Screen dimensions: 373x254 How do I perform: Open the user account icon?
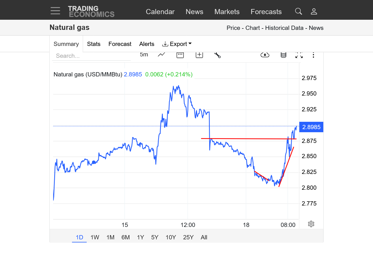click(x=314, y=11)
